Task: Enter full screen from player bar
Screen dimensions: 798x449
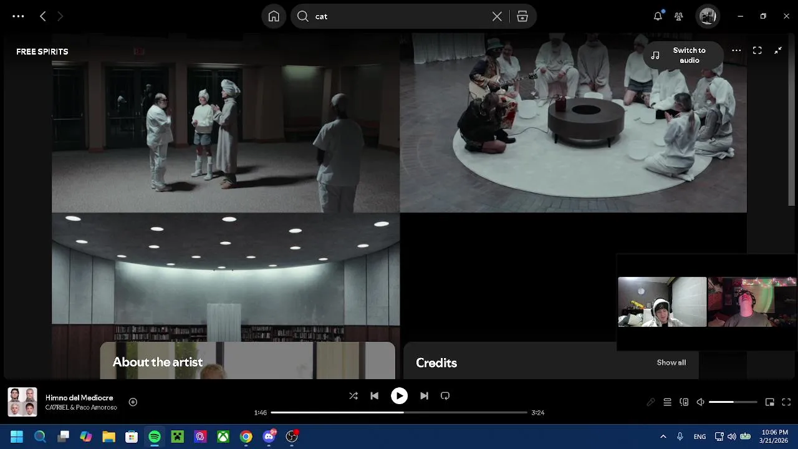Action: (x=786, y=402)
